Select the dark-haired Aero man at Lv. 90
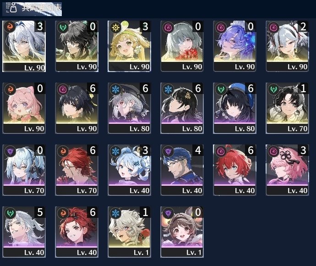Viewport: 316px width, 266px height. 76,46
